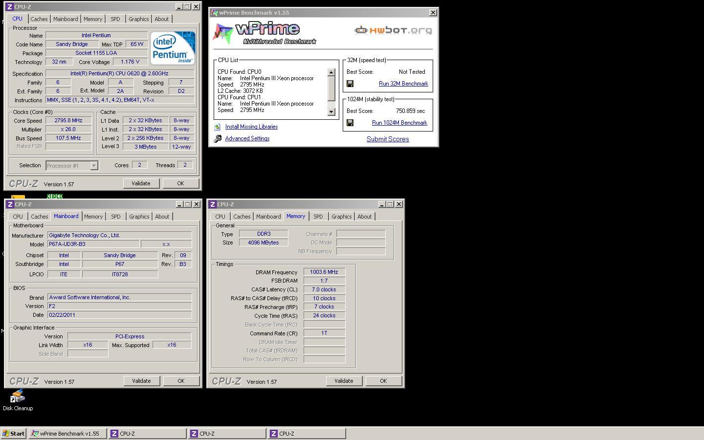Switch to the Caches tab in the top CPU-Z window

click(x=39, y=19)
